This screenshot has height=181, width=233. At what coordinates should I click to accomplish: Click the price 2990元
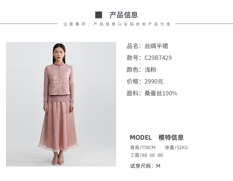coord(154,81)
